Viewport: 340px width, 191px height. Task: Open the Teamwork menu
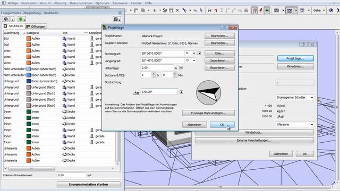(x=120, y=3)
